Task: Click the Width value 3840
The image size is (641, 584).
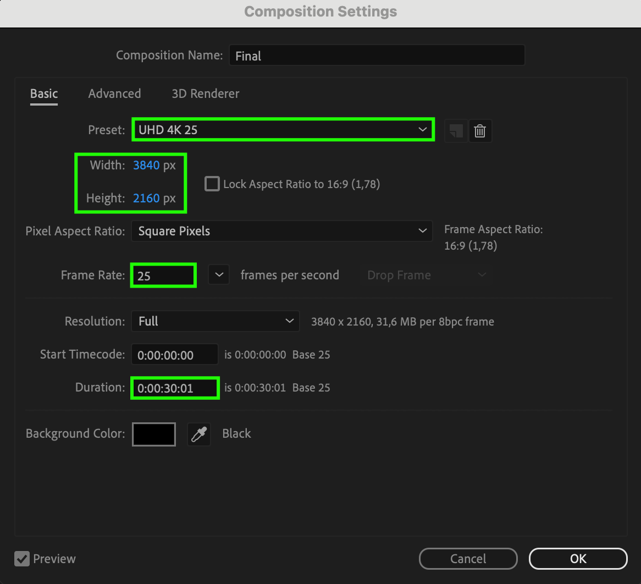Action: [146, 166]
